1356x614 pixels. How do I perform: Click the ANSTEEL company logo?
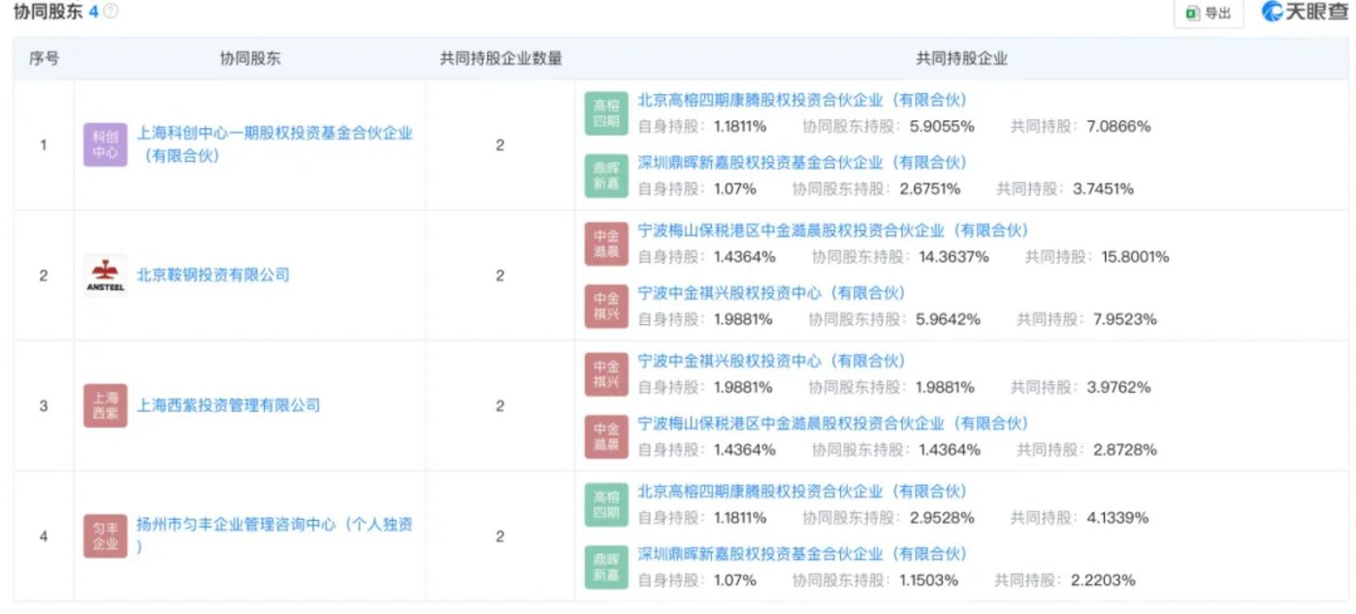pyautogui.click(x=105, y=275)
